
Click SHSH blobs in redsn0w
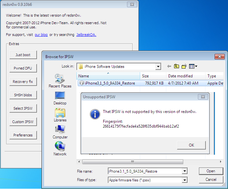coord(23,95)
